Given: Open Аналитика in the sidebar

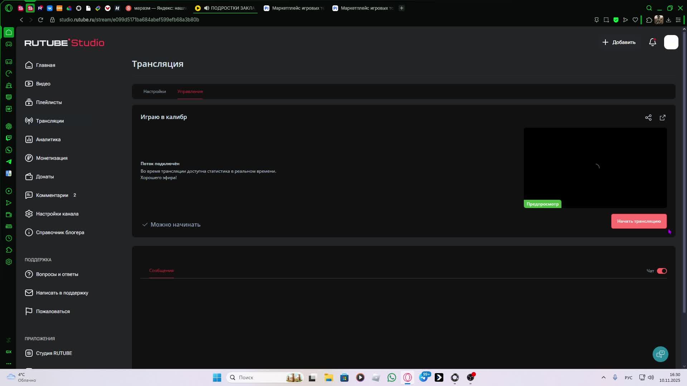Looking at the screenshot, I should point(43,139).
